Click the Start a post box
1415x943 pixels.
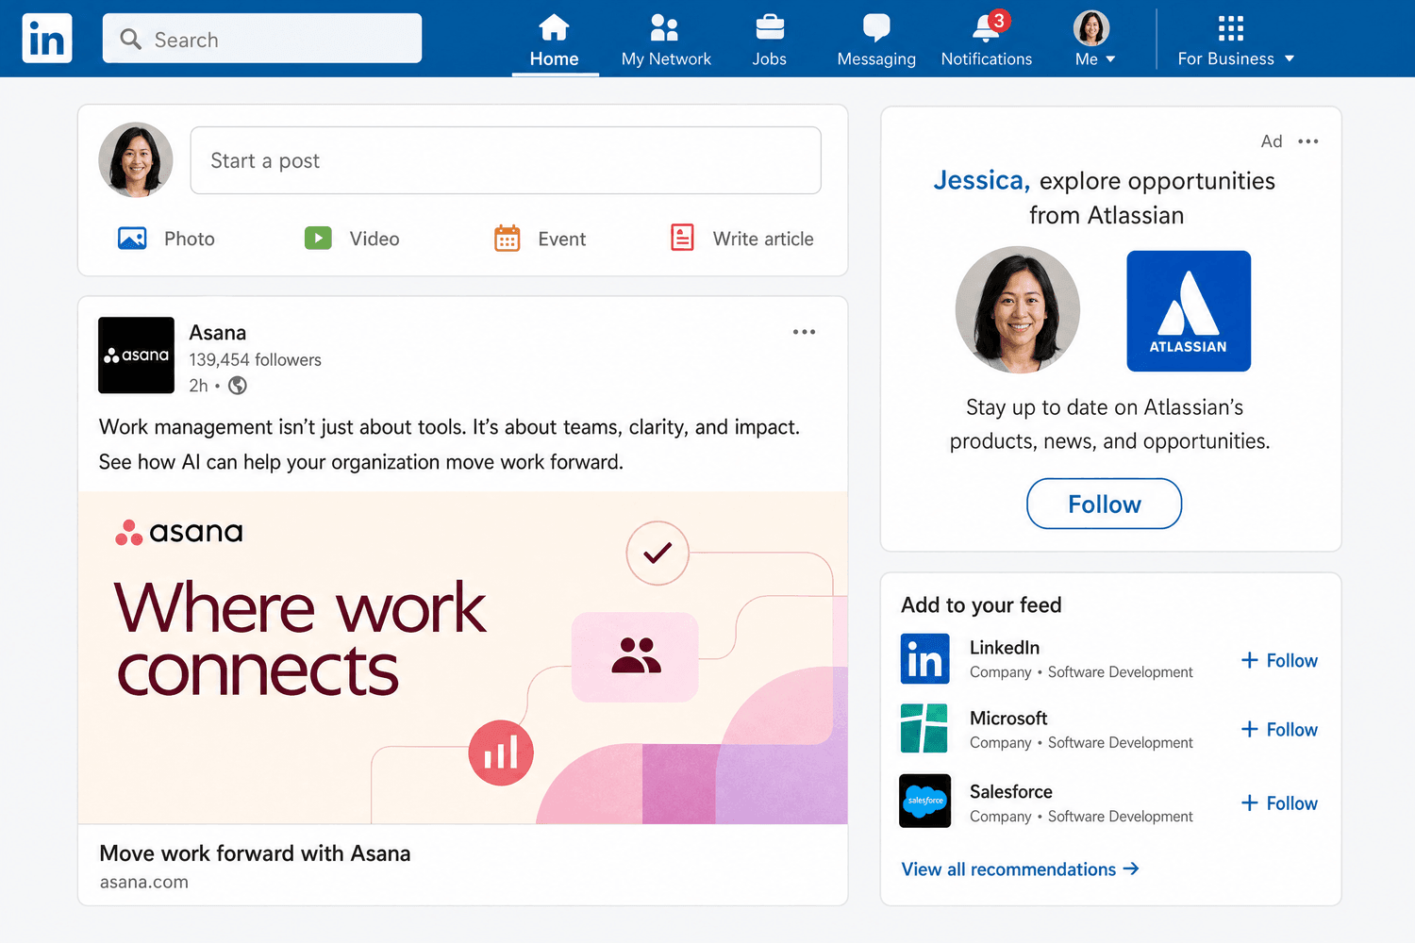tap(506, 160)
